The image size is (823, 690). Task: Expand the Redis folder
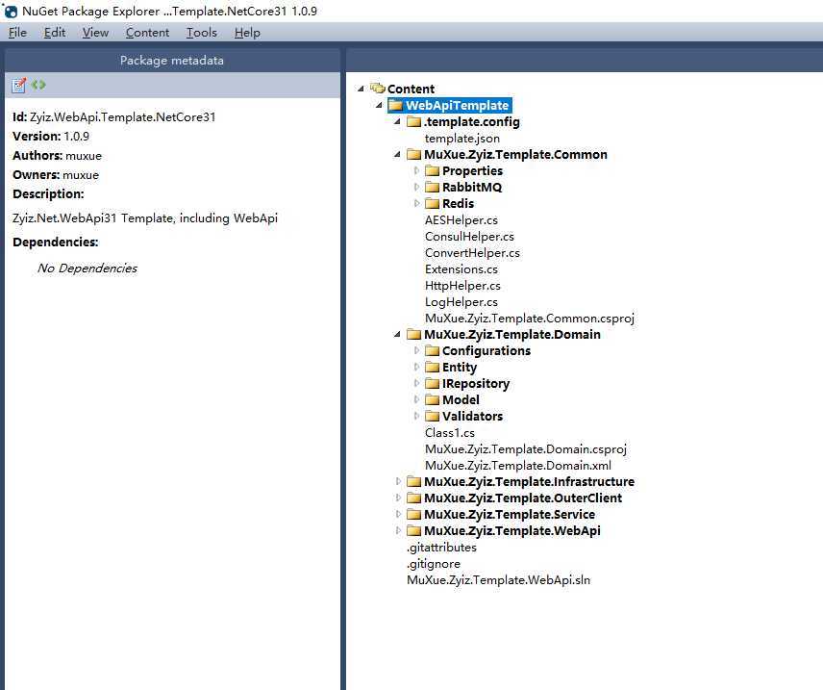(x=416, y=203)
